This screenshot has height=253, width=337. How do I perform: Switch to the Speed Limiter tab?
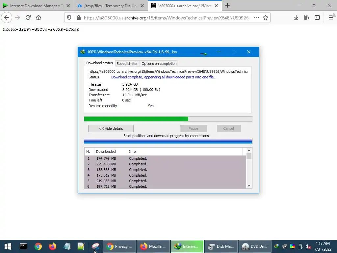coord(127,64)
